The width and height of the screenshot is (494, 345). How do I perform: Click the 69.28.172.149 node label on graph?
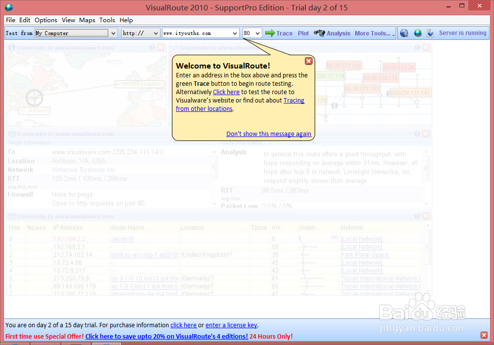point(344,66)
